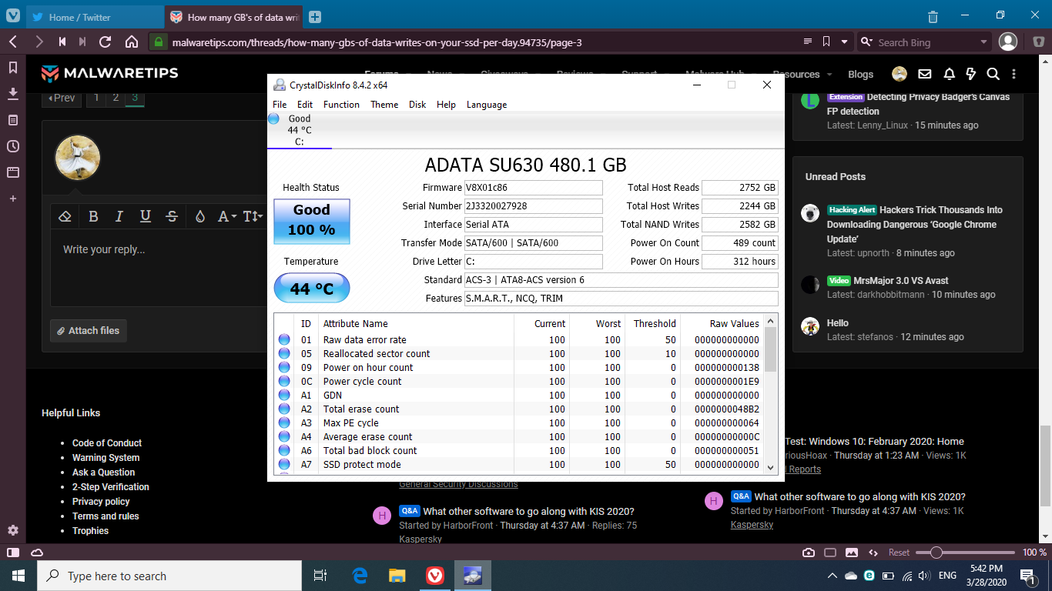
Task: Click the capture page camera icon
Action: click(x=809, y=553)
